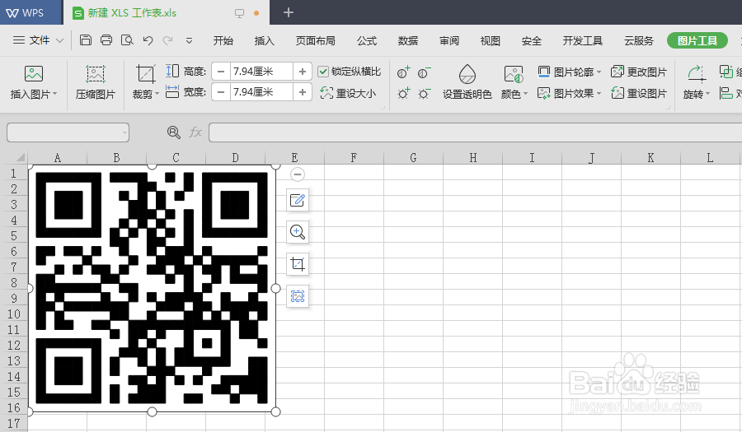Expand the 插入图片 dropdown arrow
Screen dimensions: 742x432
55,94
